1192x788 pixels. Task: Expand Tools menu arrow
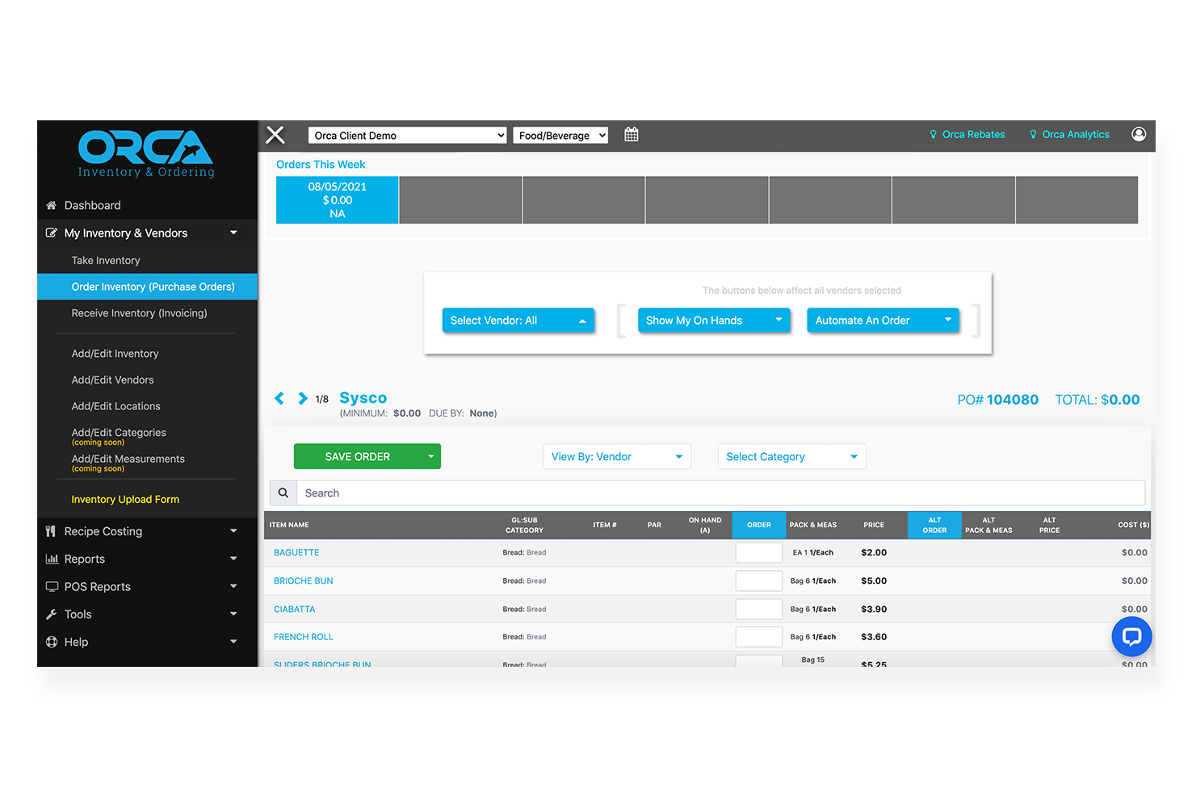click(233, 614)
